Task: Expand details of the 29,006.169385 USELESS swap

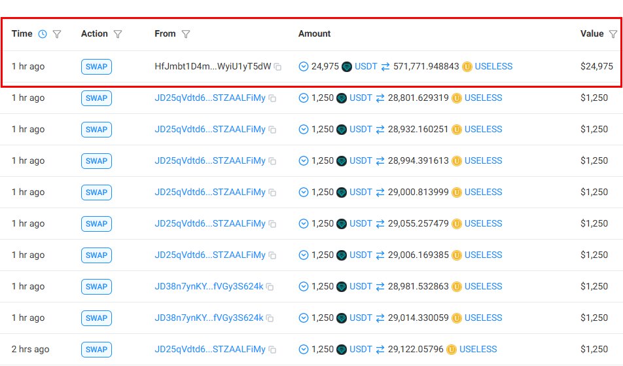Action: point(303,255)
